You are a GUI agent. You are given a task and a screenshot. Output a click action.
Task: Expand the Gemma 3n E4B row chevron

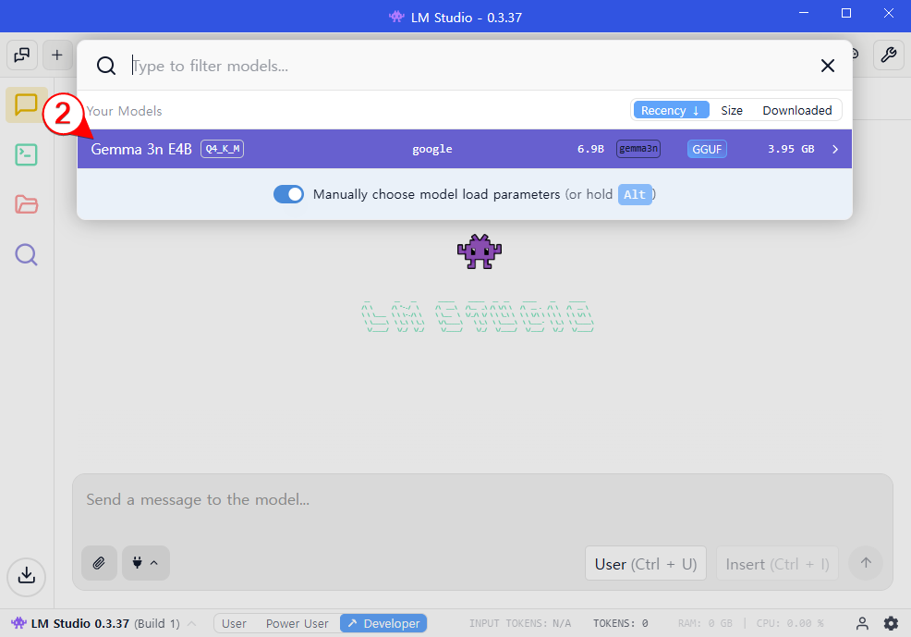click(x=835, y=149)
